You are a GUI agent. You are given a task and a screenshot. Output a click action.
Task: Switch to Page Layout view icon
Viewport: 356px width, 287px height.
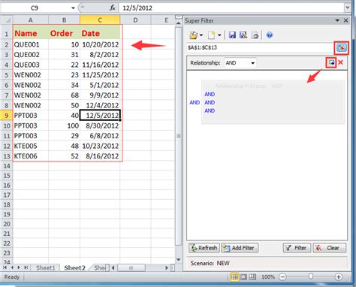click(x=243, y=276)
